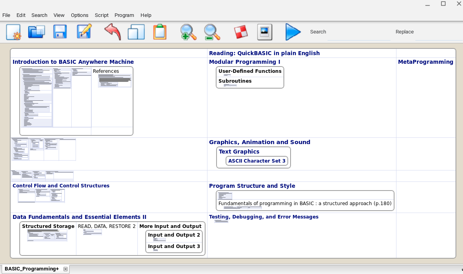This screenshot has height=274, width=463.
Task: Select 'Program Structure and Style' heading
Action: (x=252, y=186)
